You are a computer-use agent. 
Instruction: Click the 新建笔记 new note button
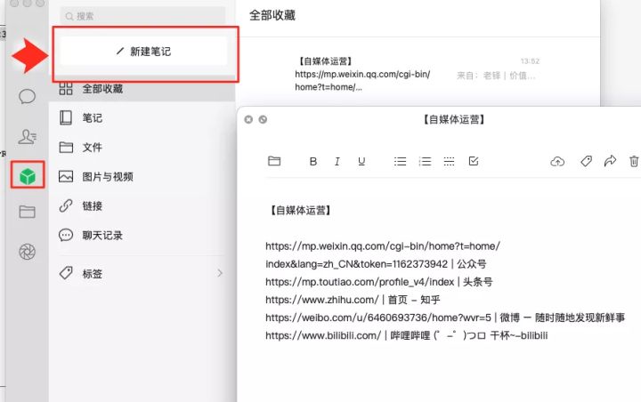143,52
